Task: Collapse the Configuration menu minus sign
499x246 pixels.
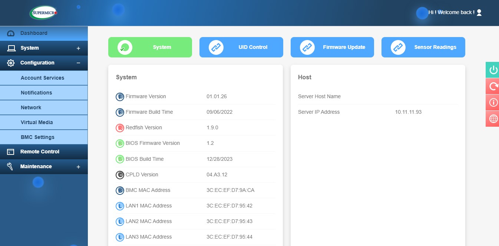Action: point(78,63)
